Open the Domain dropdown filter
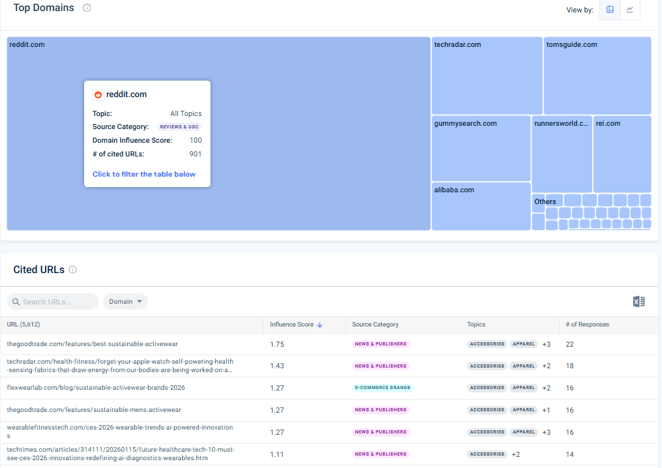Screen dimensions: 662x468 pos(125,302)
